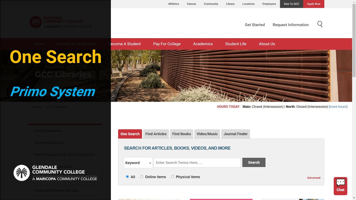356x200 pixels.
Task: Select the All radio button
Action: (x=127, y=177)
